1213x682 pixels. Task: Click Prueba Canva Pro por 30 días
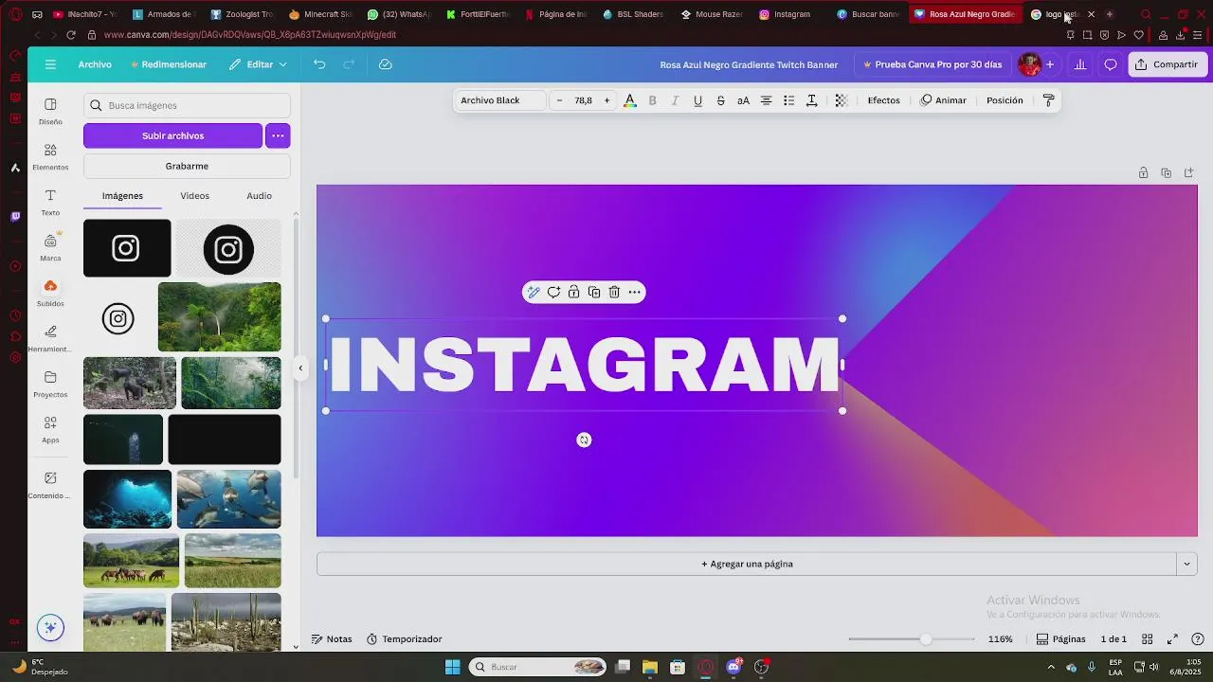pos(932,64)
